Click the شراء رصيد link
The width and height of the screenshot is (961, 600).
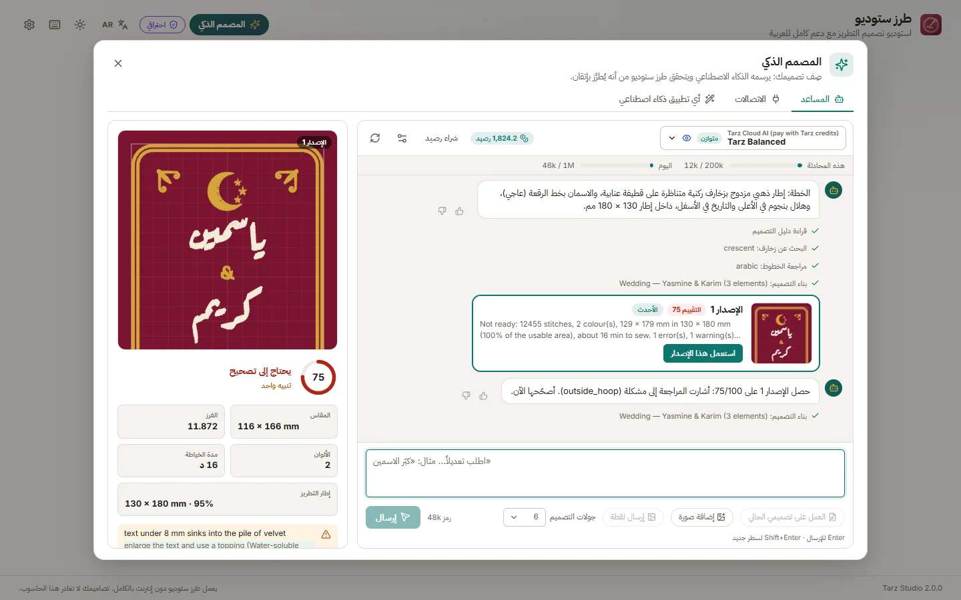(441, 139)
